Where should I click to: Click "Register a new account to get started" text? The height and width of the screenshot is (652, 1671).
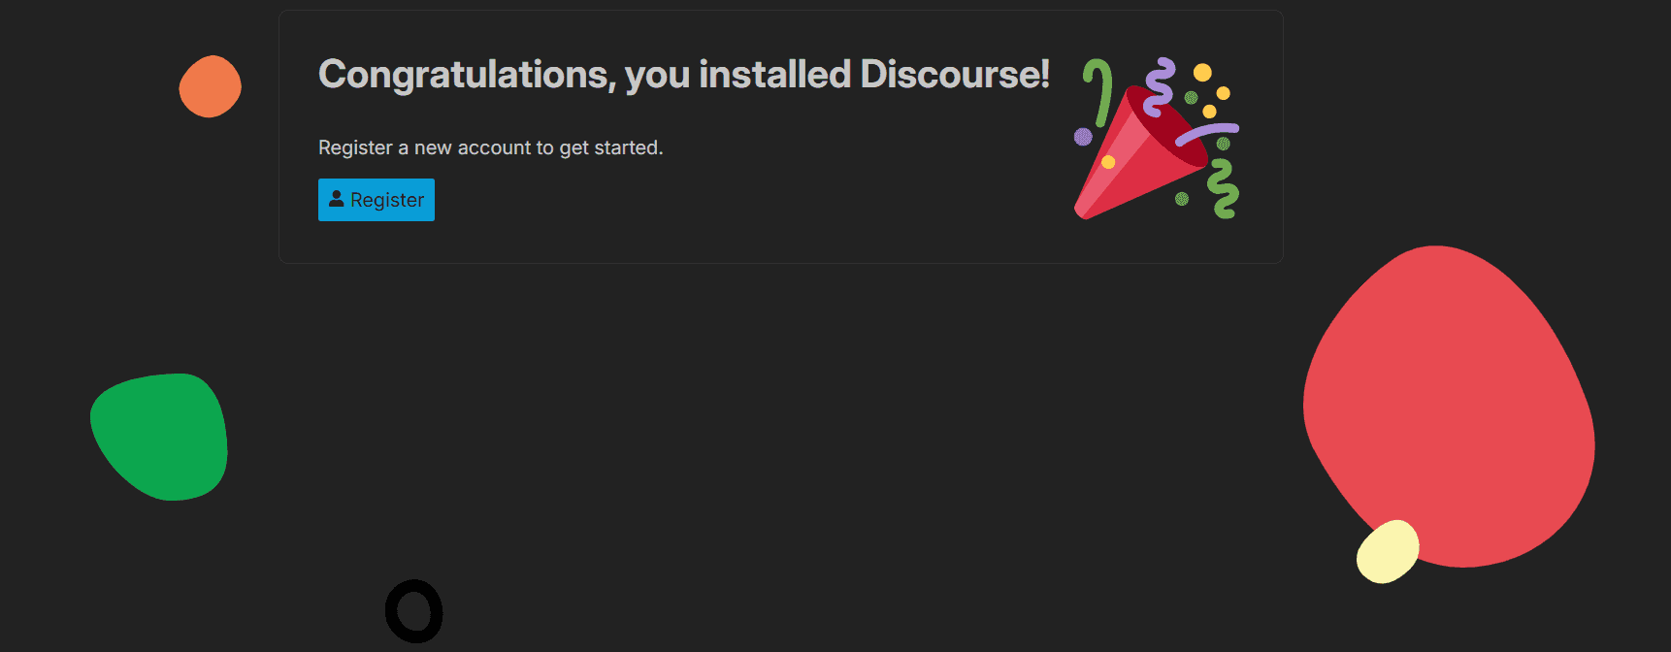(490, 147)
